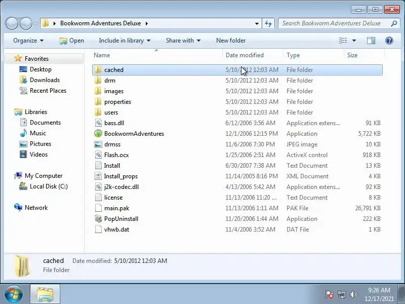
Task: Click the New folder button
Action: (x=231, y=41)
